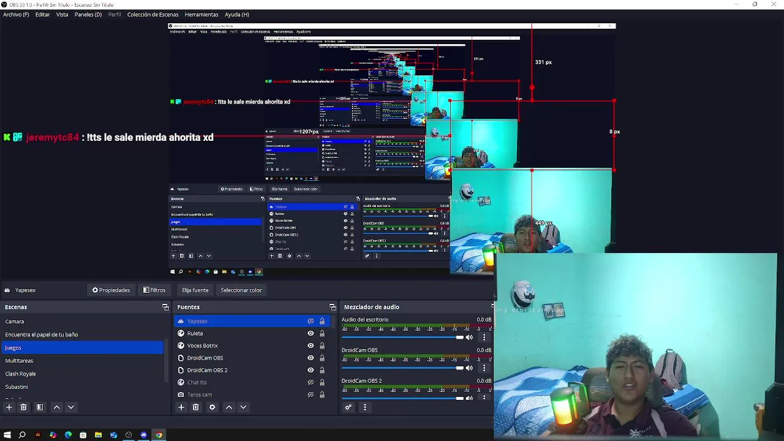Open audio mixer panel menu dots
This screenshot has width=784, height=441.
point(365,407)
